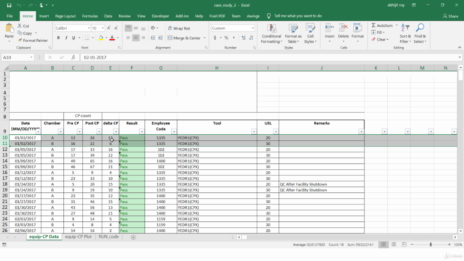Open the number format dropdown showing Custom

pyautogui.click(x=253, y=28)
